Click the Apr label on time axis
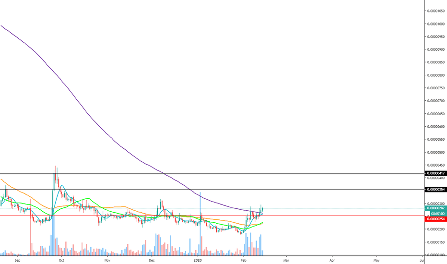 click(x=332, y=260)
